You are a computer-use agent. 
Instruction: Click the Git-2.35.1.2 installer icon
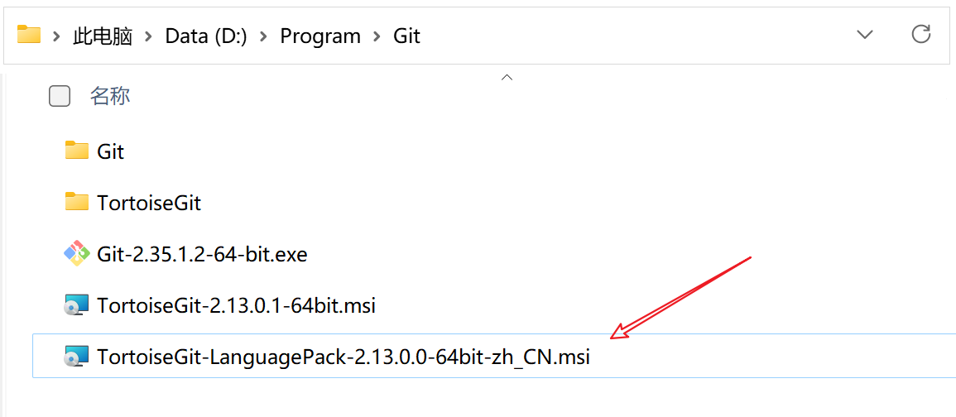click(77, 254)
